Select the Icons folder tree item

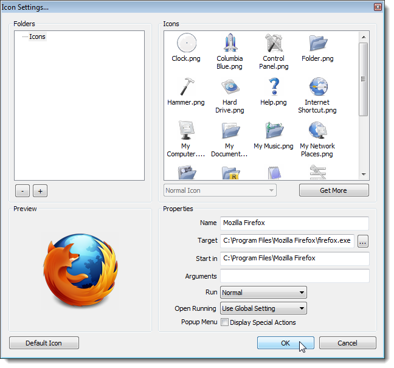point(37,36)
